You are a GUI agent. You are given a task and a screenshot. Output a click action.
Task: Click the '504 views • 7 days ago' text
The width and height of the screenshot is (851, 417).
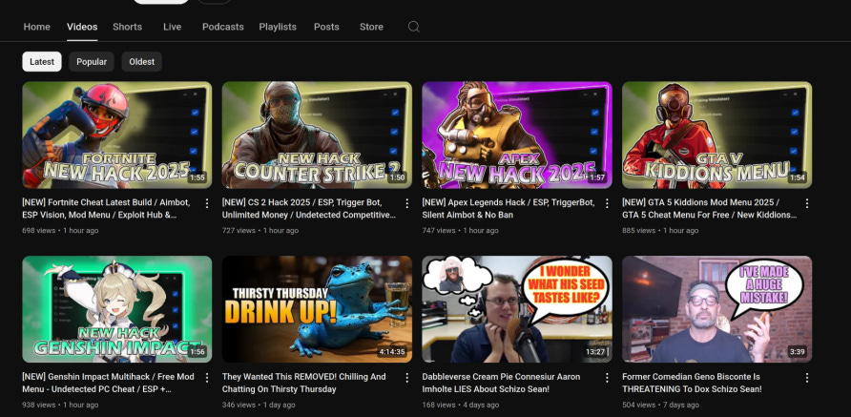point(660,405)
